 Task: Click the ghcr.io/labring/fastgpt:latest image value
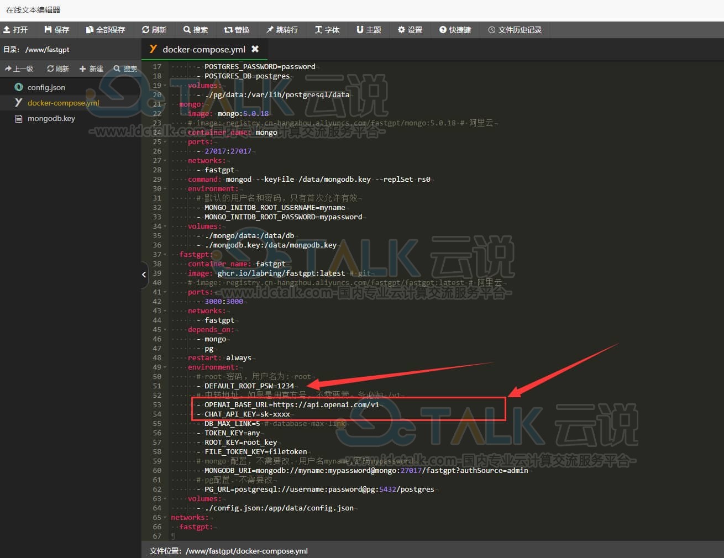point(281,273)
